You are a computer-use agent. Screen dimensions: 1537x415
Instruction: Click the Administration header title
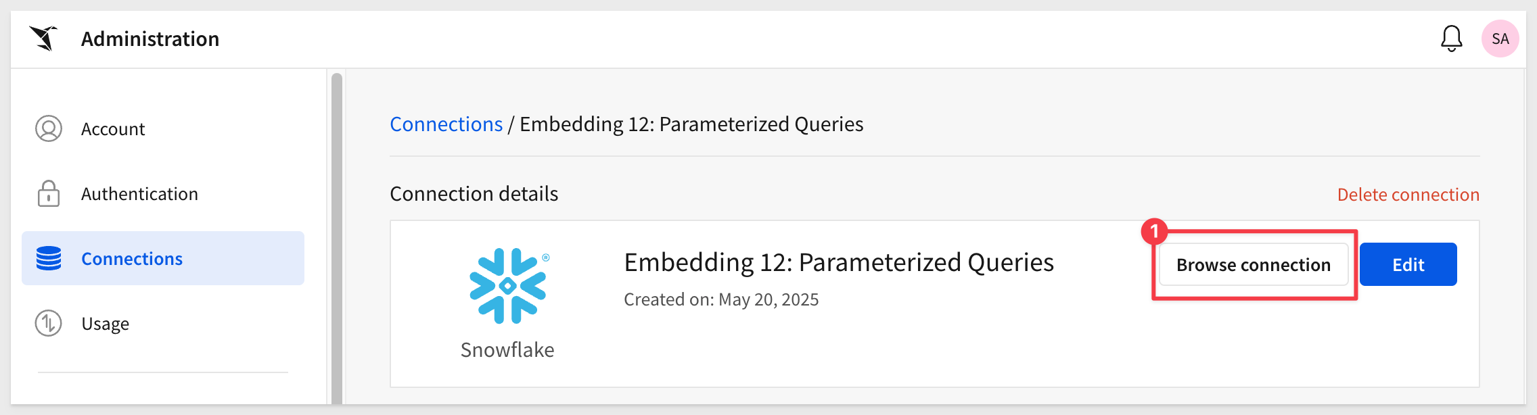150,39
